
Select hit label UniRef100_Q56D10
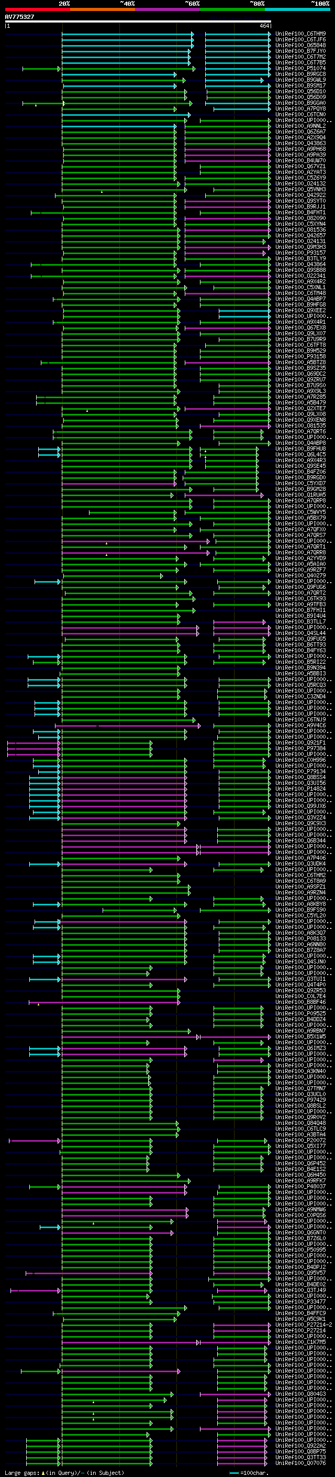[300, 91]
